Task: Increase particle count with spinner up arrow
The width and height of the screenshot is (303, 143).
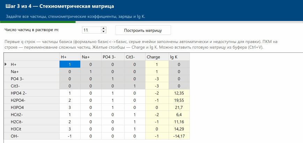Action: [x=104, y=28]
